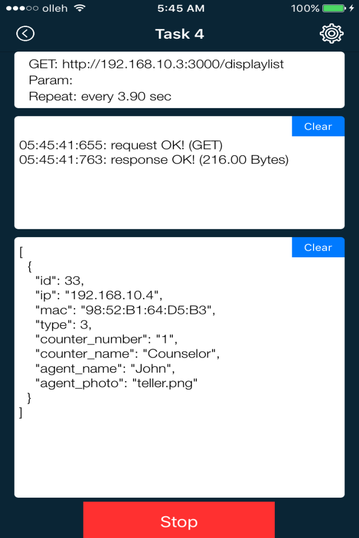This screenshot has width=359, height=538.
Task: Tap the Task 4 title
Action: click(x=179, y=34)
